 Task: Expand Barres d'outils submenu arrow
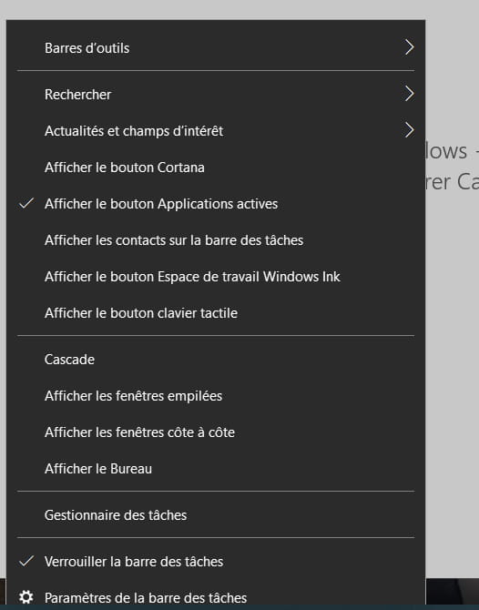[x=409, y=47]
